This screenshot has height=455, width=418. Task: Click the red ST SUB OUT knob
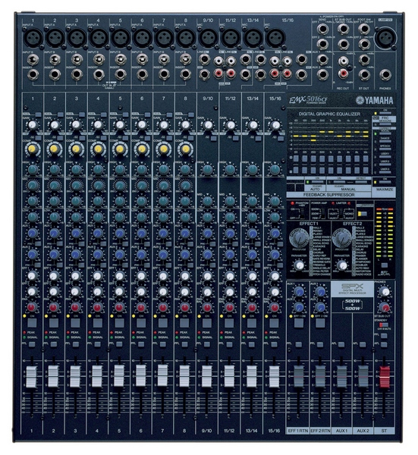tap(385, 307)
